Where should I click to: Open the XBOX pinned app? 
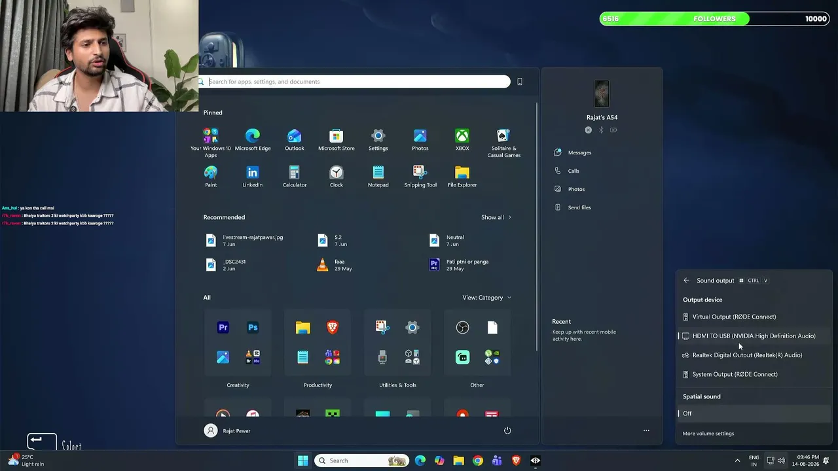[x=462, y=141]
